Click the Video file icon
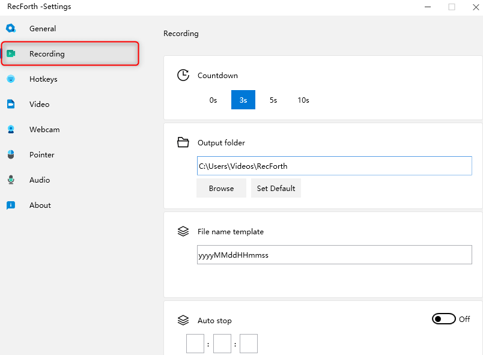Image resolution: width=483 pixels, height=355 pixels. coord(11,104)
